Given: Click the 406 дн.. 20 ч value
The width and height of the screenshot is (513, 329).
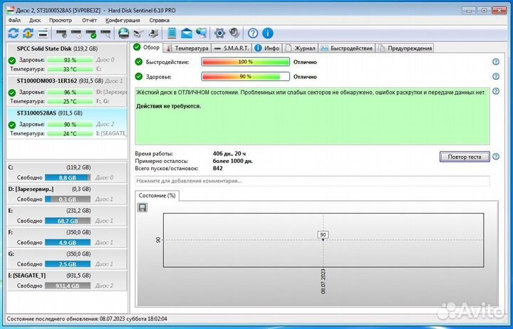Looking at the screenshot, I should click(x=229, y=154).
